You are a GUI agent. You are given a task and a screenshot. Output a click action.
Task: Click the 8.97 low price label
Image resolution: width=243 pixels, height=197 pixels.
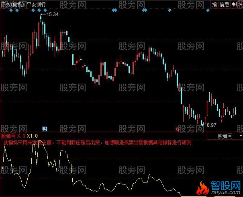(x=211, y=125)
